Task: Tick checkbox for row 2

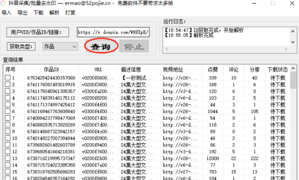Action: [8, 84]
